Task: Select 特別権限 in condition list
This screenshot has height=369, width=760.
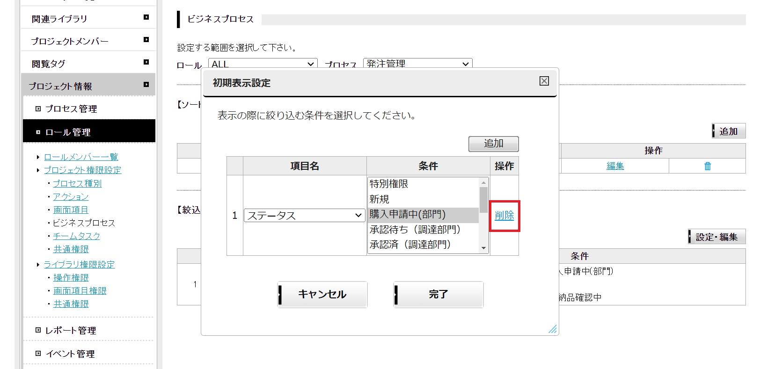Action: 423,184
